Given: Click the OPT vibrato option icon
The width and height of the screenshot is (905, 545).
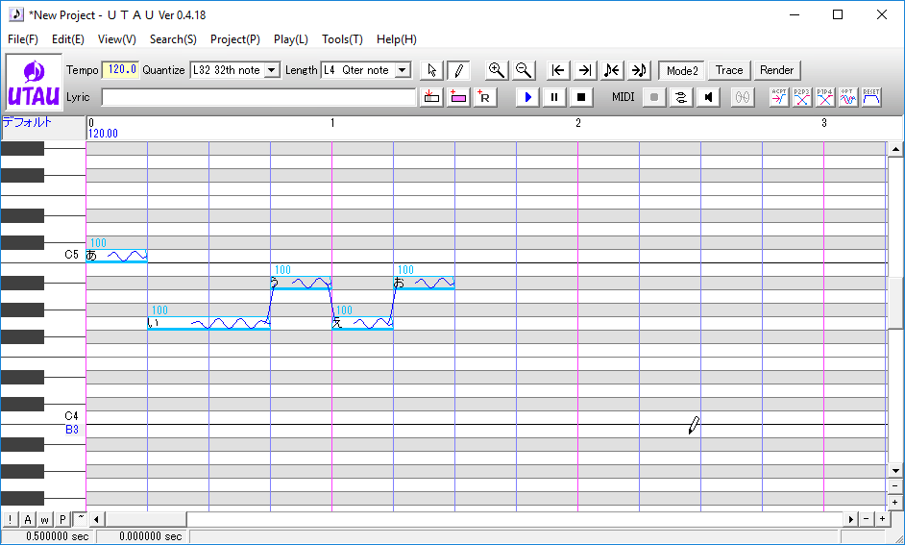Looking at the screenshot, I should point(848,97).
